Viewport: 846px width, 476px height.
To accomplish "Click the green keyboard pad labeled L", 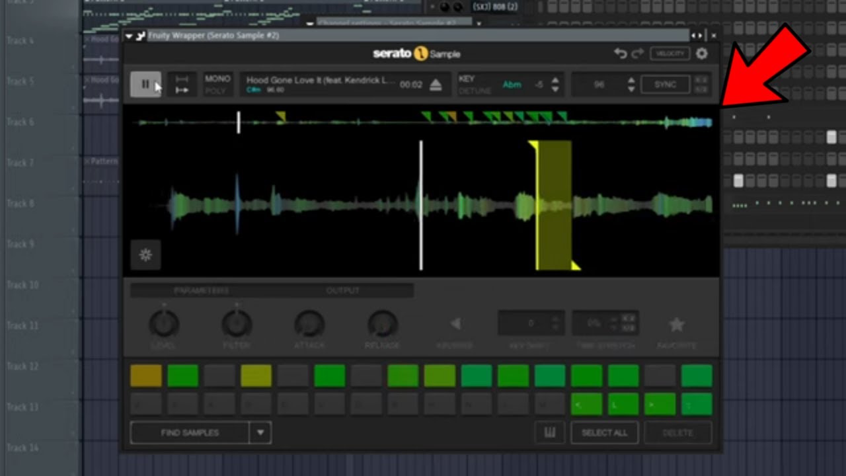I will point(623,403).
